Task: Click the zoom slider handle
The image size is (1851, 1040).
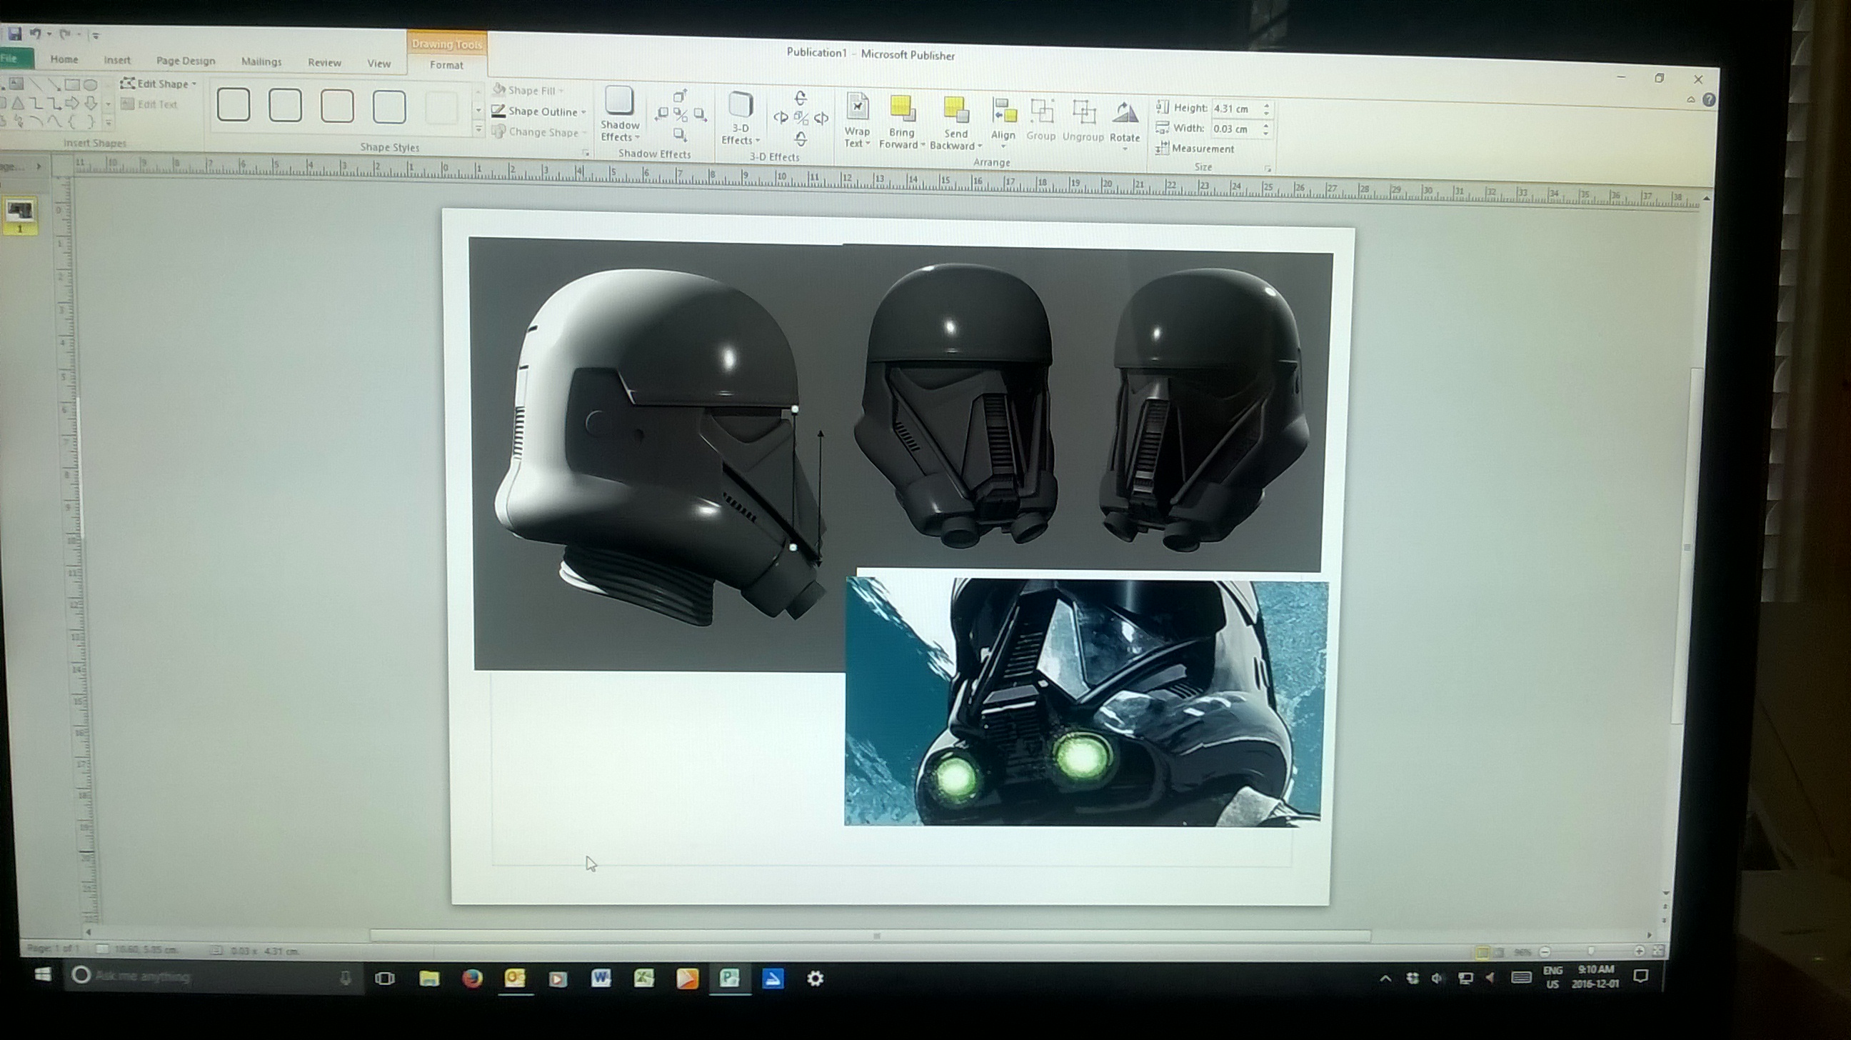Action: [1591, 951]
